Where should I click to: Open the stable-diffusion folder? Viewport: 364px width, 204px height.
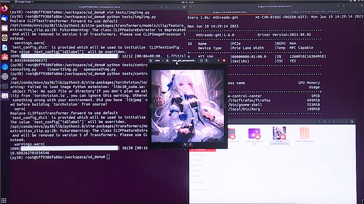(304, 134)
